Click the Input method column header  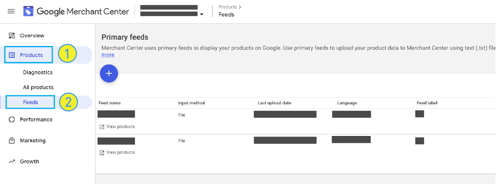tap(191, 103)
